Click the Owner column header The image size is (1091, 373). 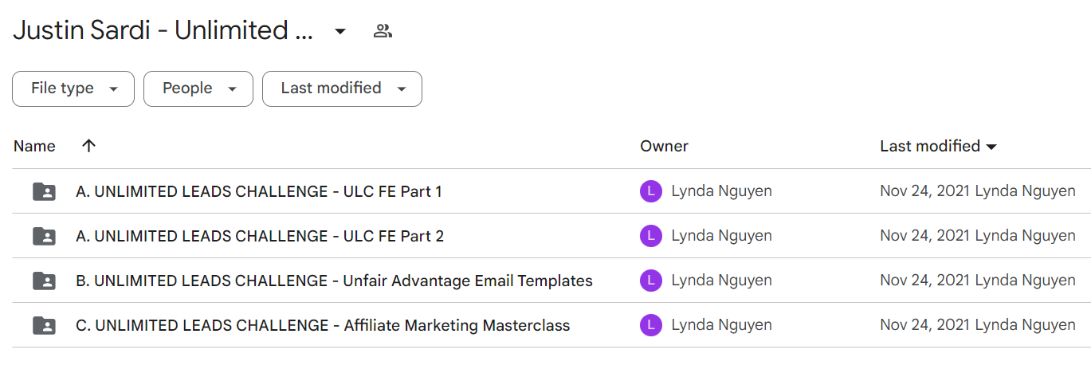[664, 146]
